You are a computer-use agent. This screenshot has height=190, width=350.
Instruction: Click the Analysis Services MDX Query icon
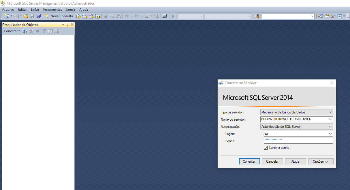click(84, 16)
